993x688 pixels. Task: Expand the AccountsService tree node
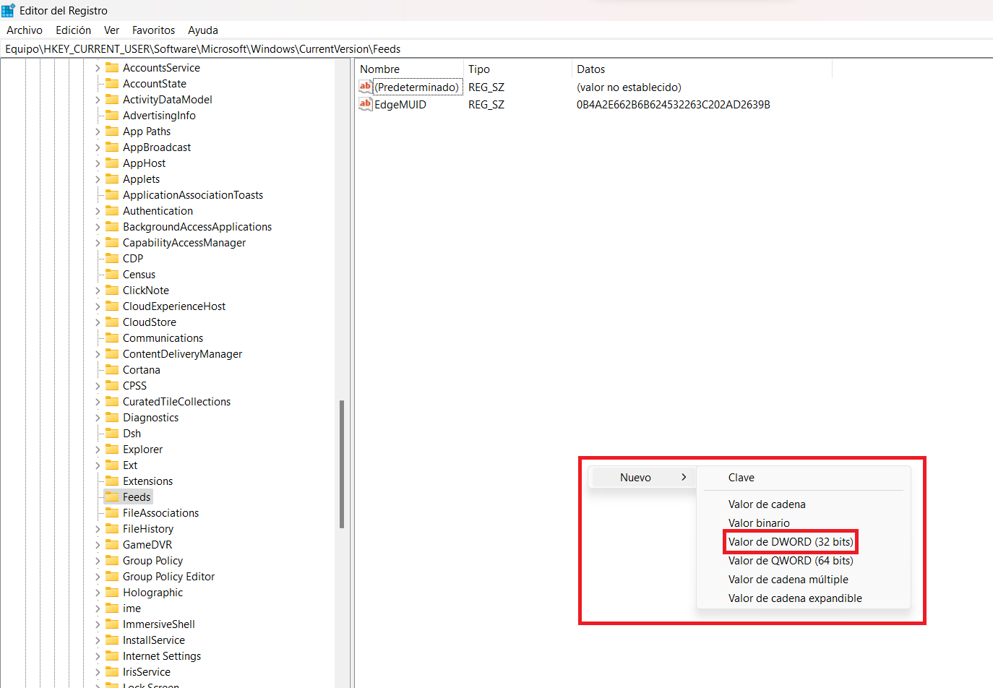[98, 68]
